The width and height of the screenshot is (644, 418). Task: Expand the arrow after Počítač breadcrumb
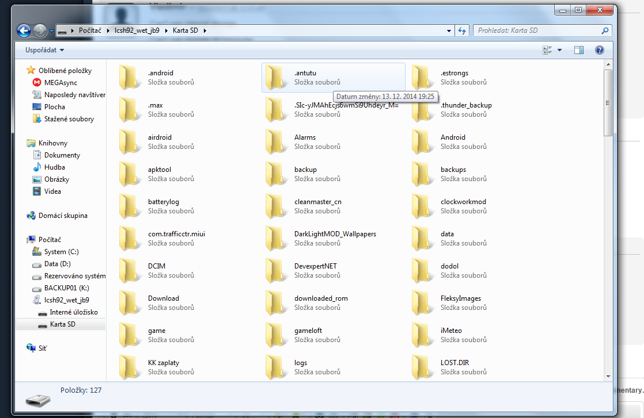[x=108, y=30]
